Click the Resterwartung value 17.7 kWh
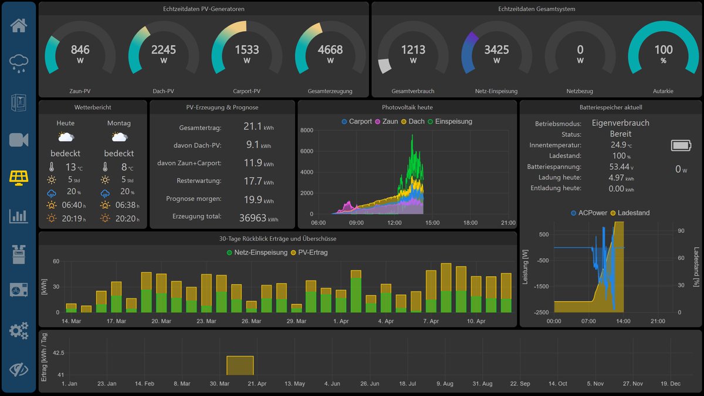 [x=258, y=181]
